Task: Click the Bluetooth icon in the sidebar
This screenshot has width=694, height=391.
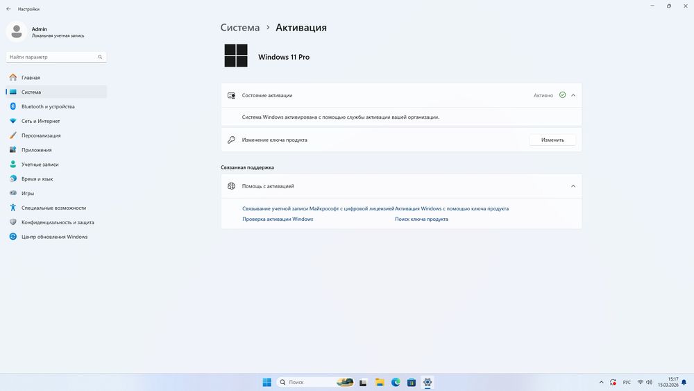Action: click(x=12, y=106)
